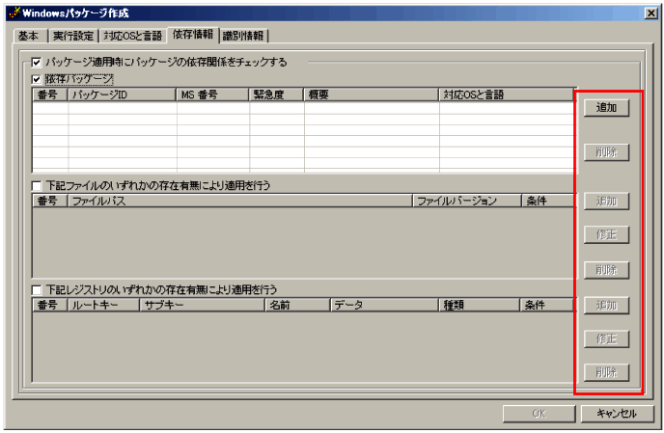Click the 緊急度 column header
664x433 pixels.
tap(277, 95)
